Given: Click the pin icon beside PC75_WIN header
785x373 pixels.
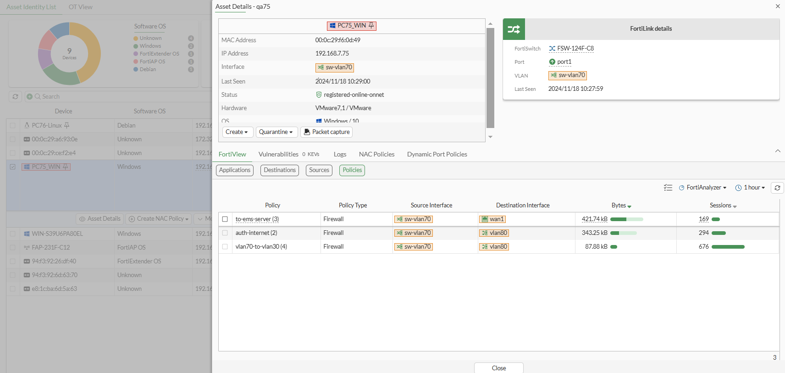Looking at the screenshot, I should coord(371,26).
